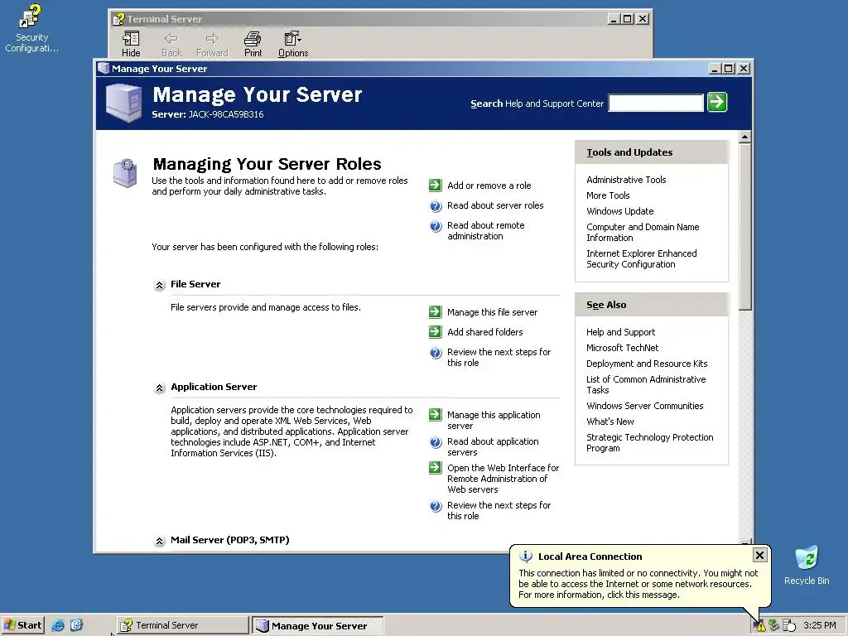Open List of Common Administrative Tasks link
The width and height of the screenshot is (848, 636).
click(646, 384)
